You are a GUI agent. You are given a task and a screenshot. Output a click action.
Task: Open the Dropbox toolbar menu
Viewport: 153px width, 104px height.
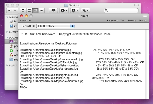click(x=75, y=10)
